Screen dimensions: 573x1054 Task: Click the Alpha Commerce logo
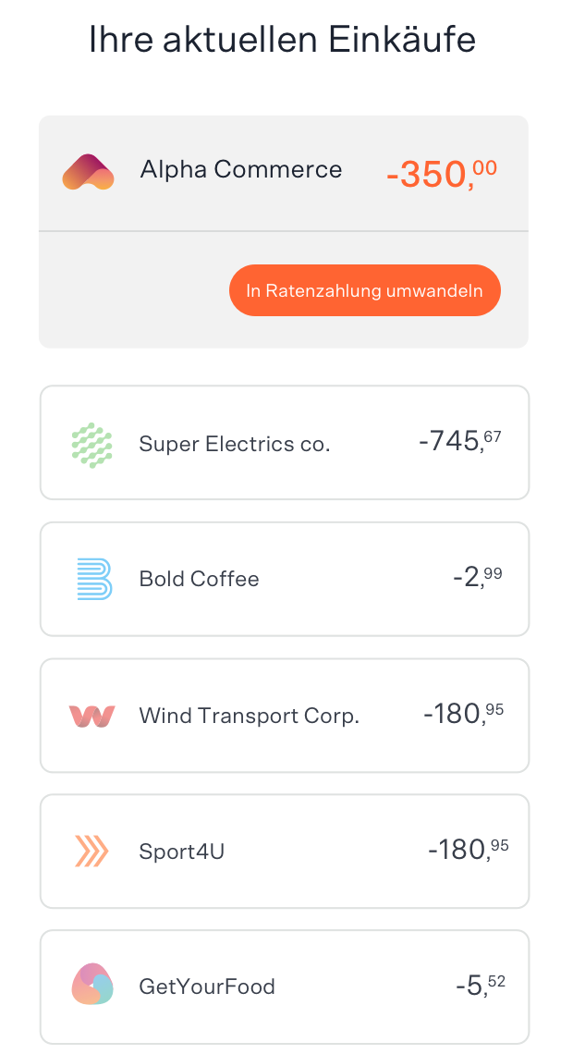[x=88, y=171]
